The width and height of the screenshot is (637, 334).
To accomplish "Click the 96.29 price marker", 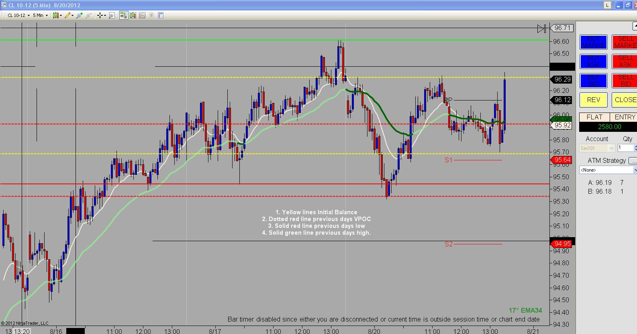I will click(x=561, y=80).
